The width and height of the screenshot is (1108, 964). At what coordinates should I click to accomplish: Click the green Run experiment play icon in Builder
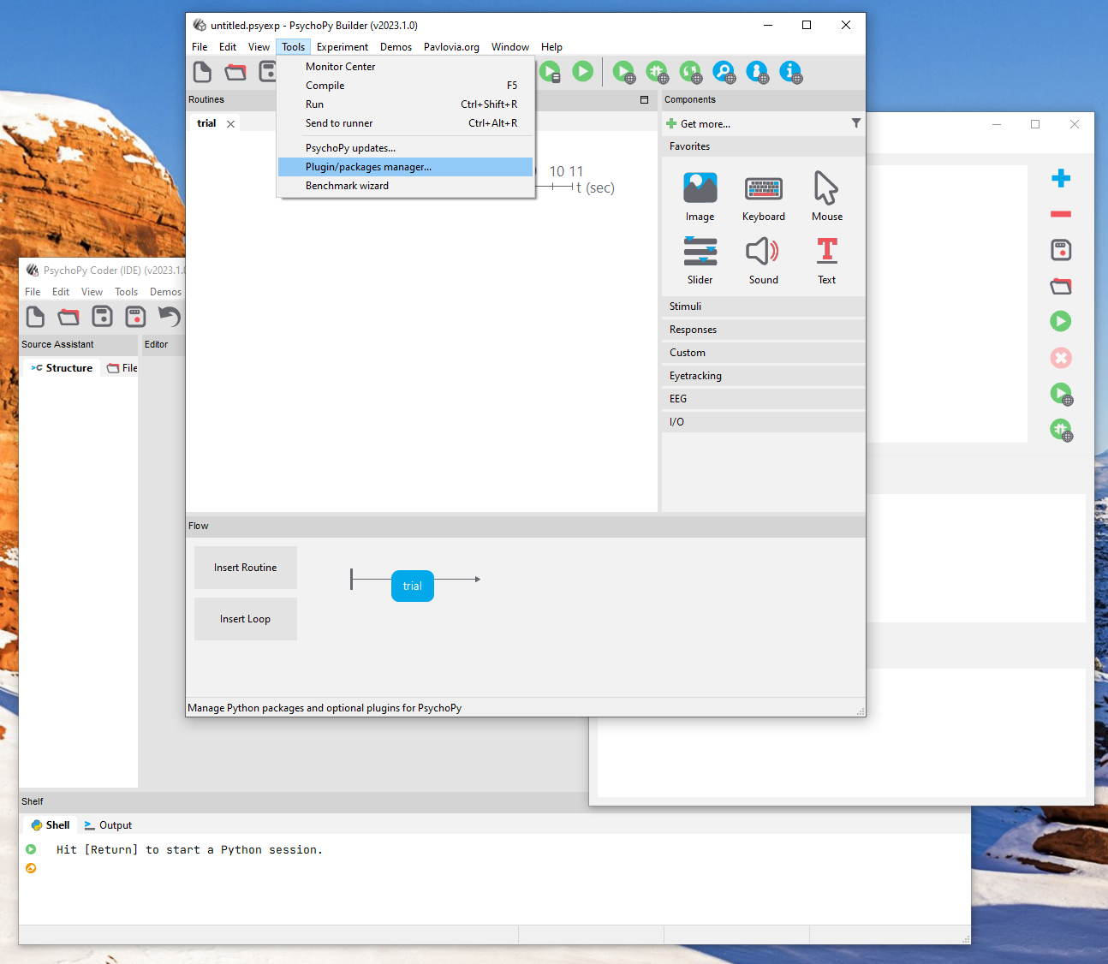tap(582, 72)
